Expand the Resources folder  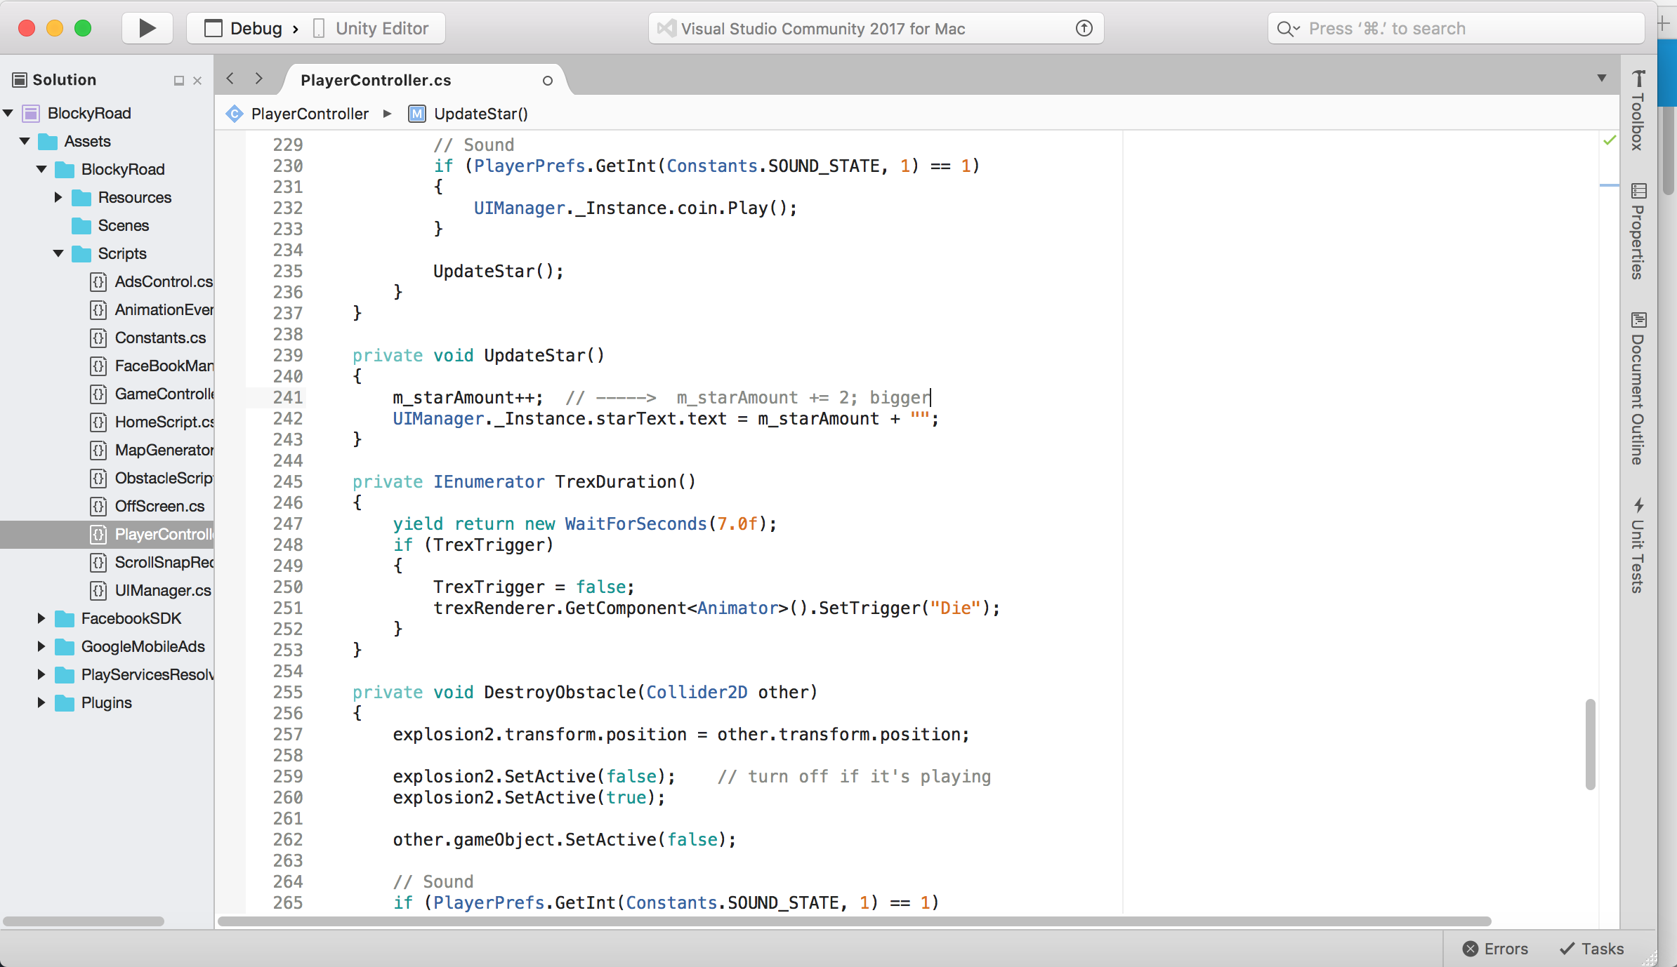(58, 197)
